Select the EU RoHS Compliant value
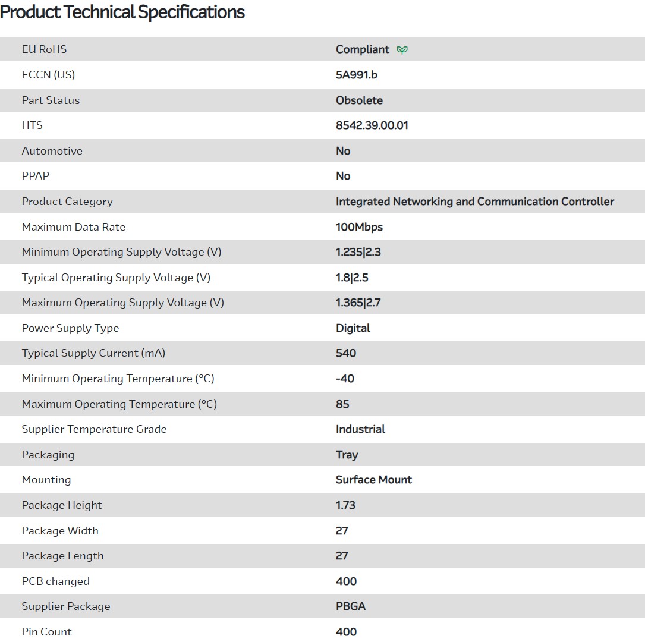 (x=362, y=49)
